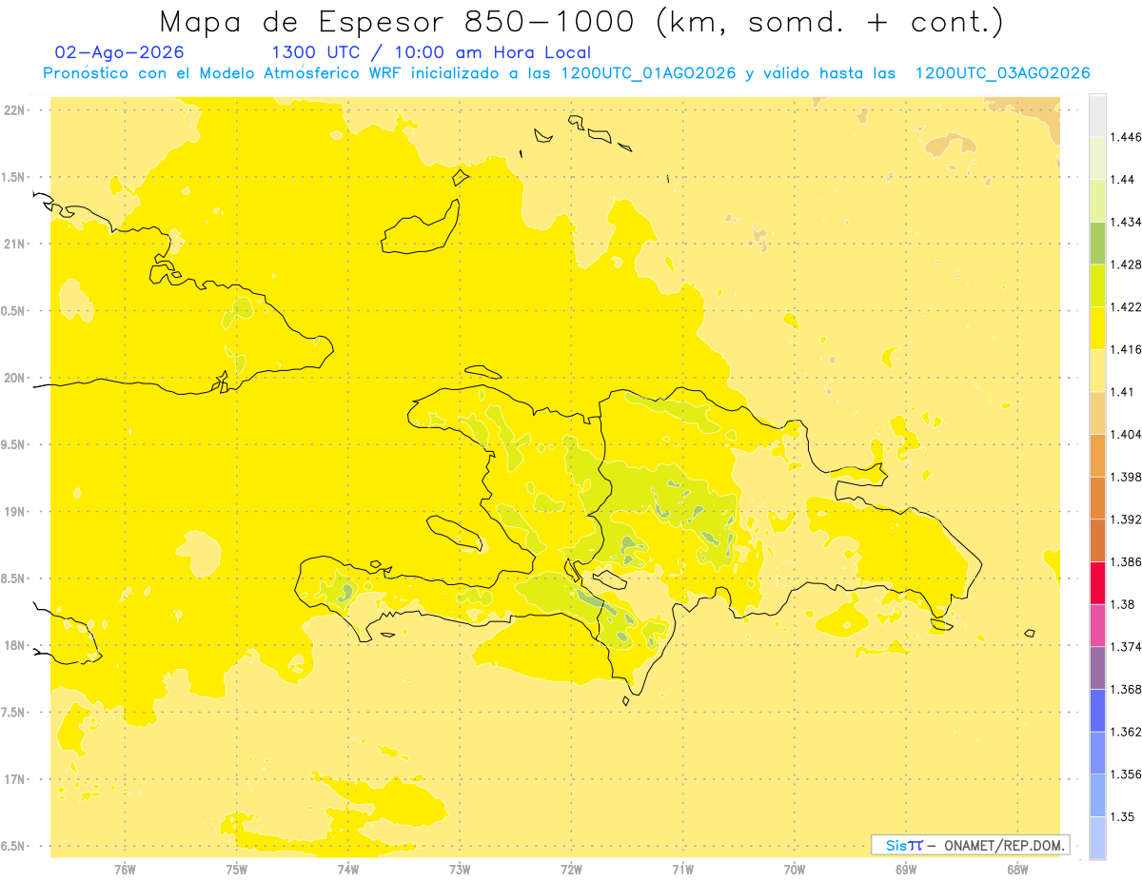Pick the dark green legend swatch between 1.428 and 1.434
The height and width of the screenshot is (882, 1142).
click(x=1097, y=243)
